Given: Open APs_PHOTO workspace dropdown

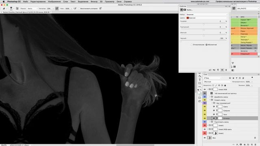Looking at the screenshot, I should click(248, 9).
